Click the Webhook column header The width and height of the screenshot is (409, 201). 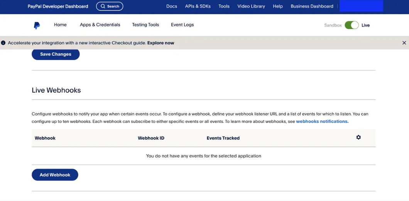[x=45, y=138]
